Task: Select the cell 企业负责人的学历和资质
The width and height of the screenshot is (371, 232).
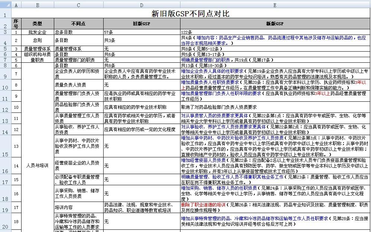Action: coord(79,74)
